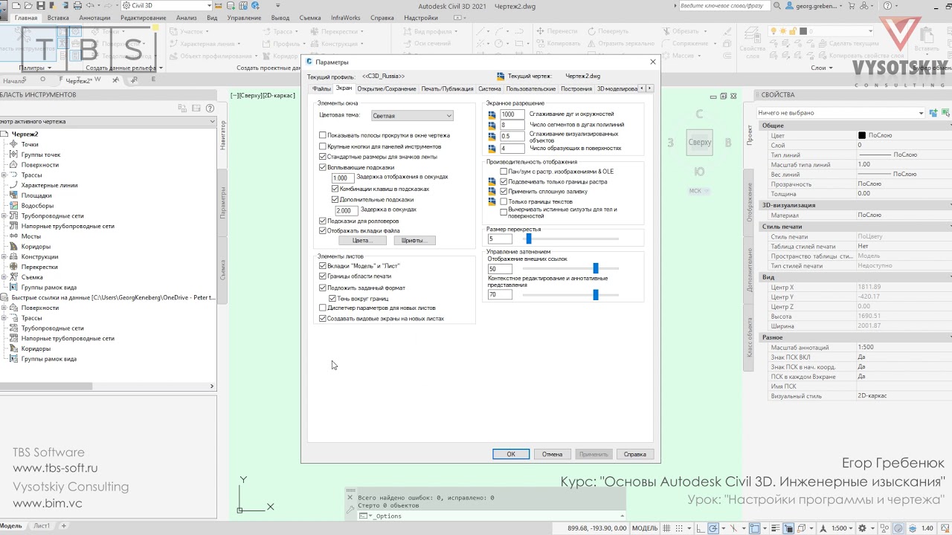Screen dimensions: 952x535
Task: Click the Open file icon in quick access toolbar
Action: click(28, 5)
